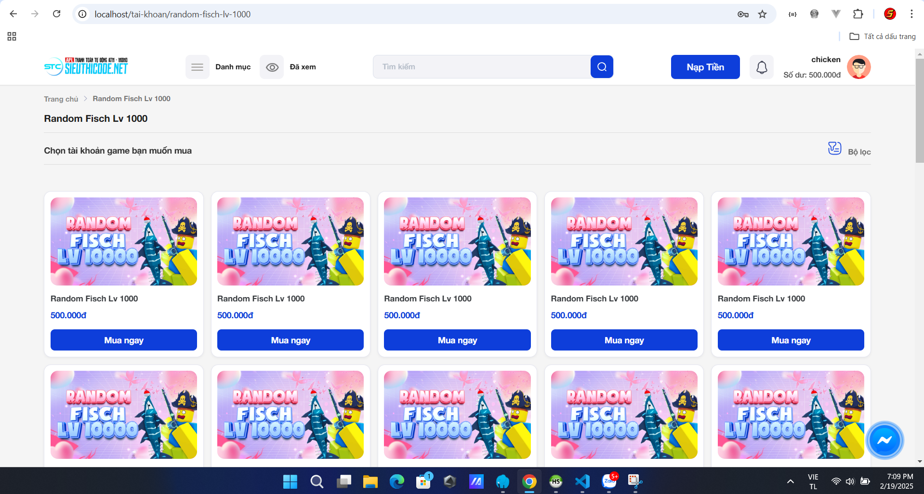Show hidden system tray icons chevron
Screen dimensions: 924x494
790,481
